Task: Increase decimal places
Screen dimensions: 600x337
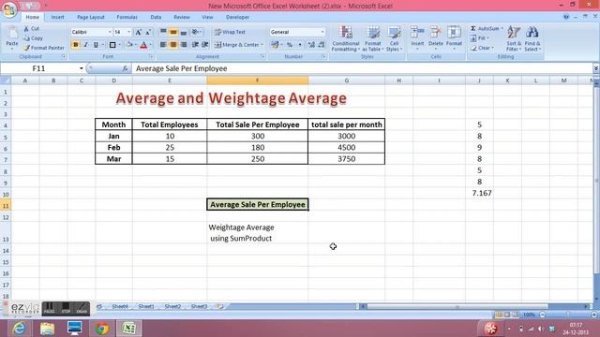Action: [x=311, y=45]
